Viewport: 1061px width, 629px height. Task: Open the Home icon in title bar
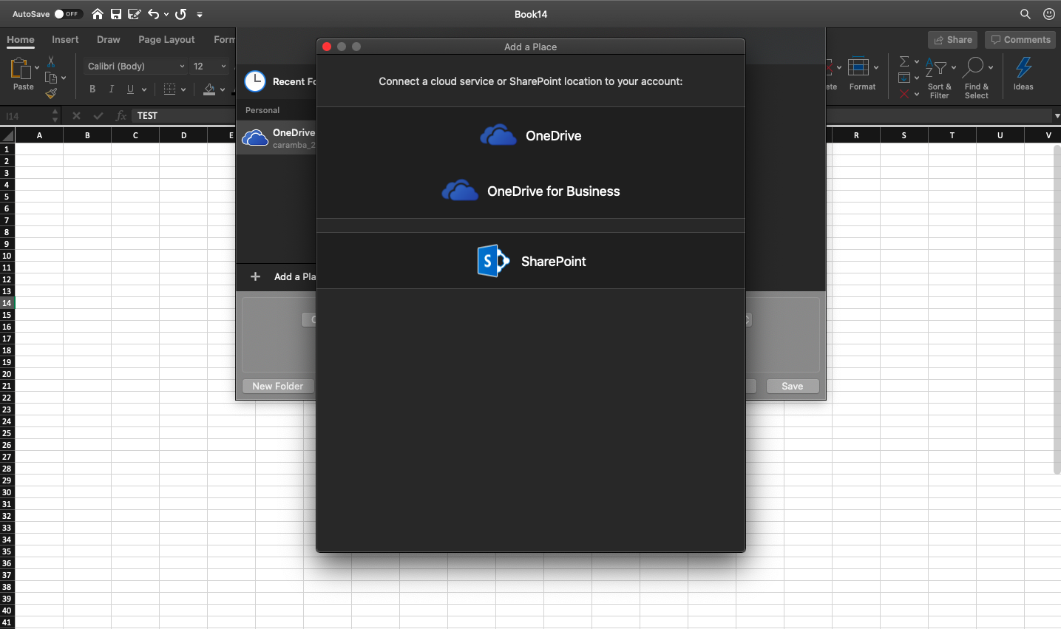[98, 14]
